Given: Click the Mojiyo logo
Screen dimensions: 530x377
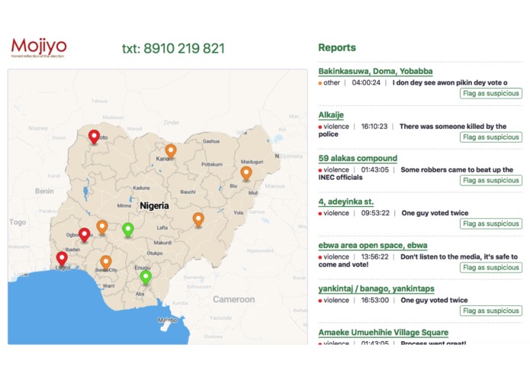Looking at the screenshot, I should point(39,47).
